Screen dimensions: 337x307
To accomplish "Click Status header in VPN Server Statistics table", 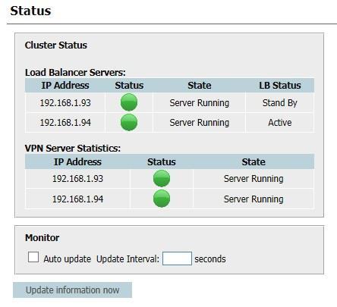I will pyautogui.click(x=162, y=162).
